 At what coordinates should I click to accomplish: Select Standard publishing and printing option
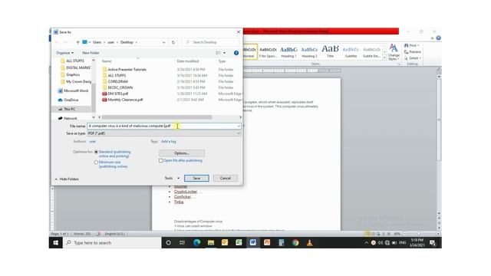(x=96, y=152)
